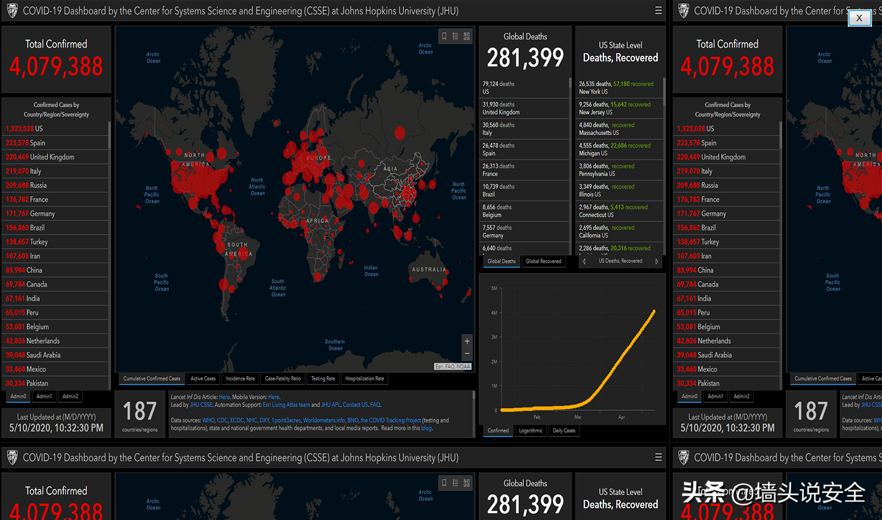Go to next panel with right arrow beside US Deaths, Recovered
This screenshot has width=882, height=520.
[x=657, y=262]
